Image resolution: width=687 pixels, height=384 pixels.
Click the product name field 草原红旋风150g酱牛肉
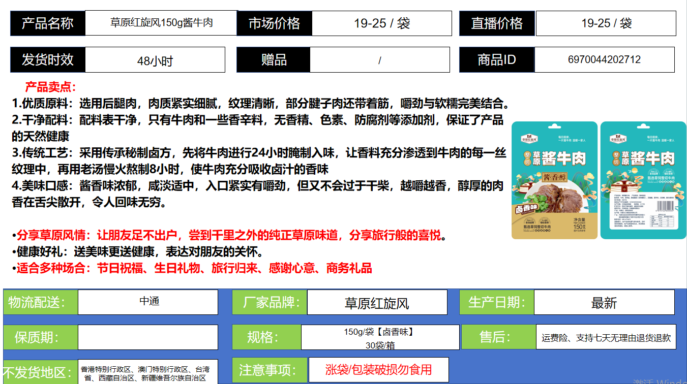click(x=161, y=23)
